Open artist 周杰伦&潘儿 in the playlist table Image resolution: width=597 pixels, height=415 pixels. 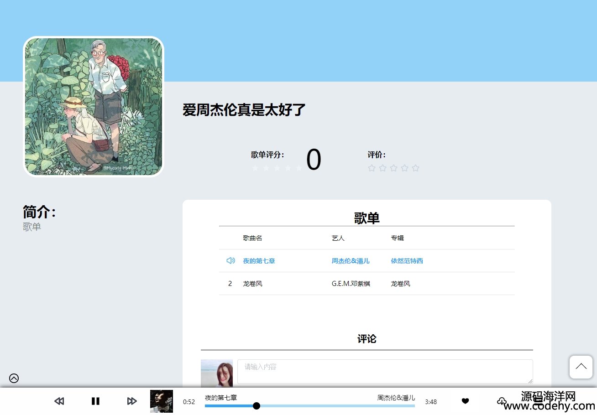[x=351, y=261]
